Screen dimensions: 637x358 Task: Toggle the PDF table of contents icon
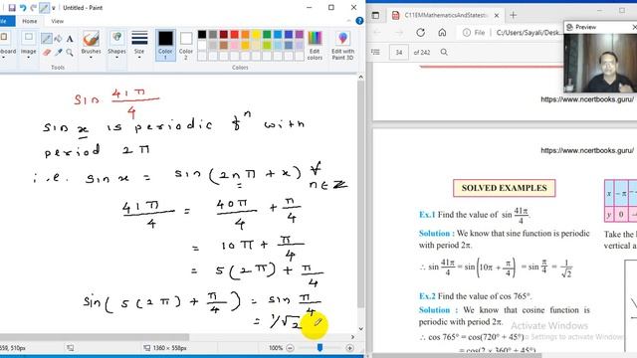click(376, 52)
